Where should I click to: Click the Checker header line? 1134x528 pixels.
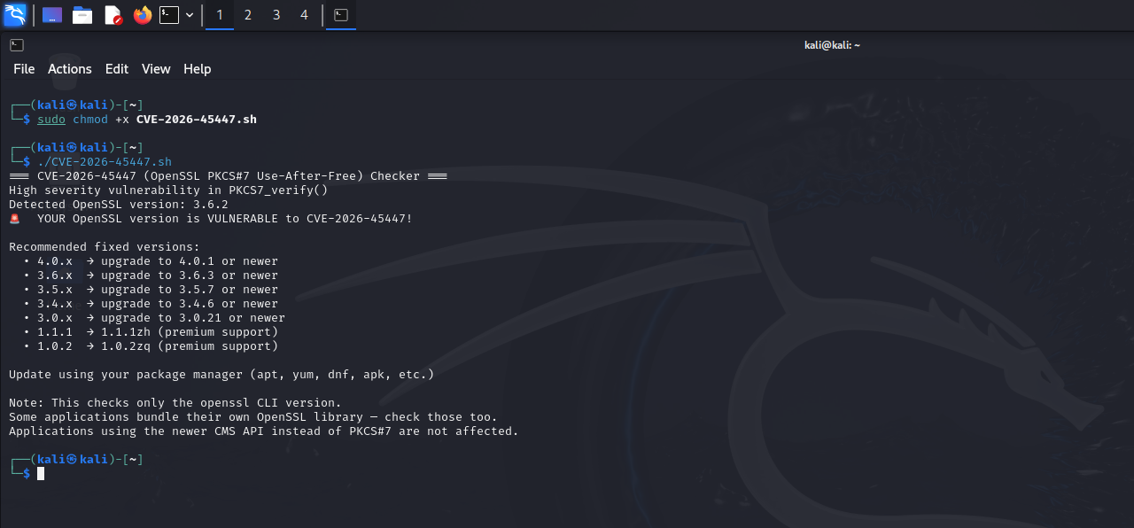coord(228,175)
